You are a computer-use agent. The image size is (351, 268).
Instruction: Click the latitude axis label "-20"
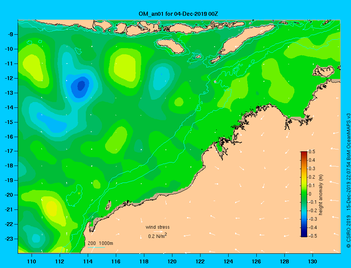tap(9, 195)
